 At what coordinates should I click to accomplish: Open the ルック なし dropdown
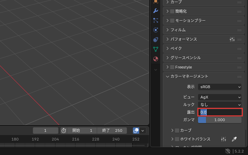click(x=220, y=105)
